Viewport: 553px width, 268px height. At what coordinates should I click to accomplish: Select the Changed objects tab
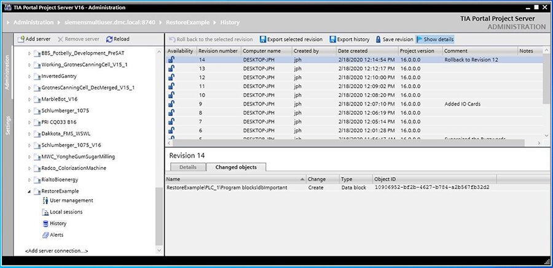click(236, 167)
